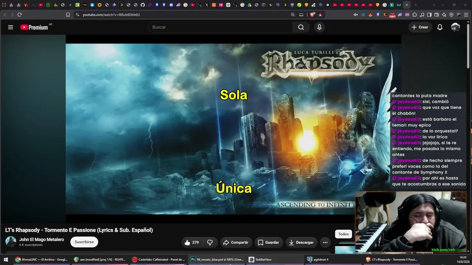Go to YouTube Premium home logo

point(34,27)
